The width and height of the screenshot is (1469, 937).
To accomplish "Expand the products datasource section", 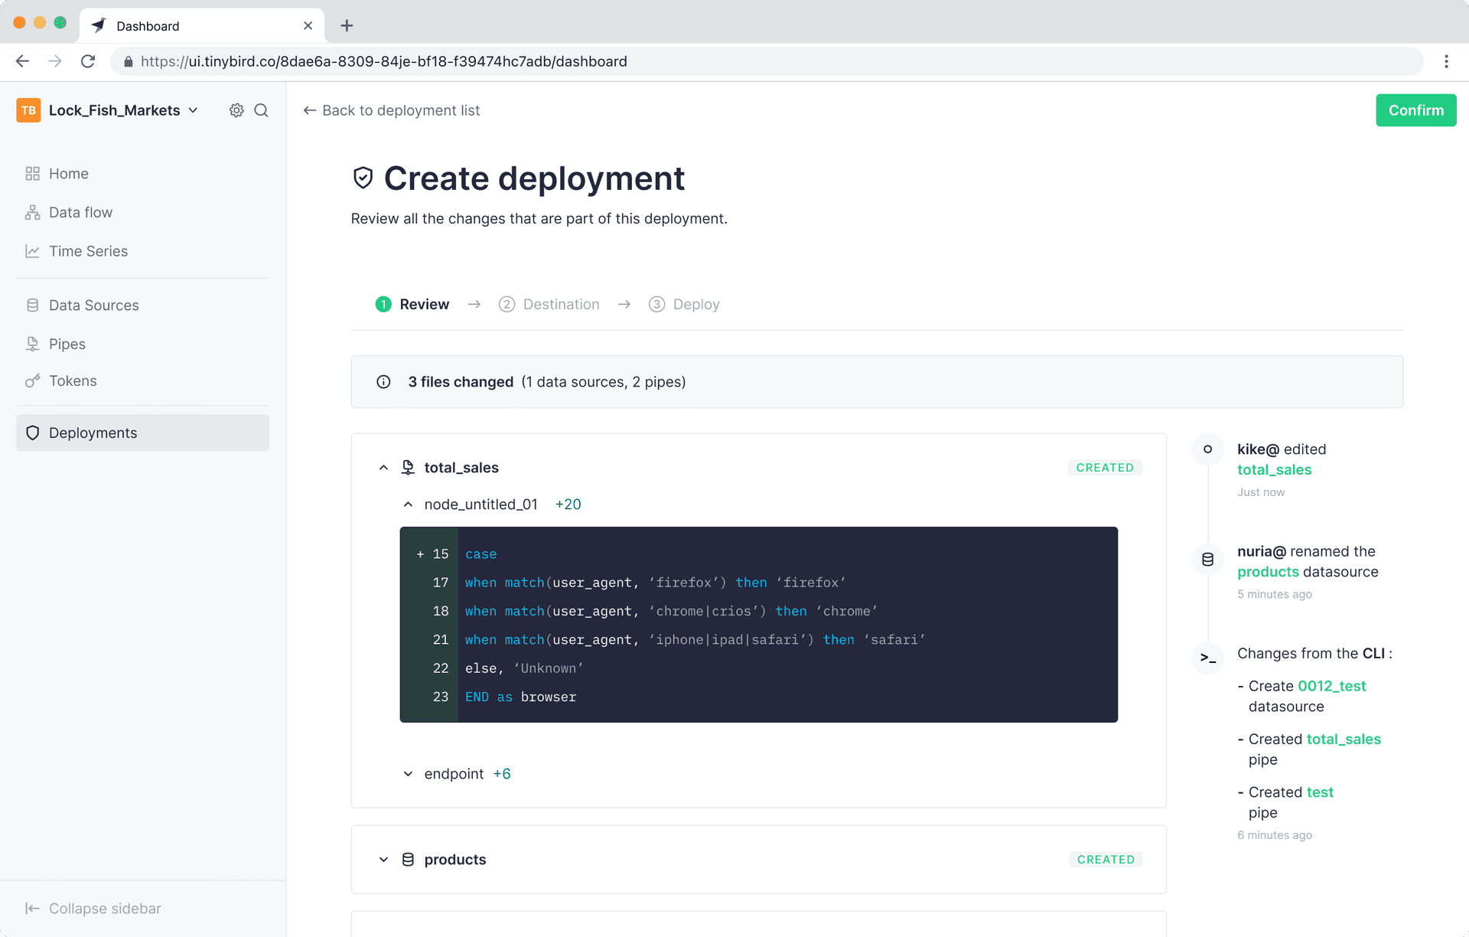I will click(x=383, y=860).
